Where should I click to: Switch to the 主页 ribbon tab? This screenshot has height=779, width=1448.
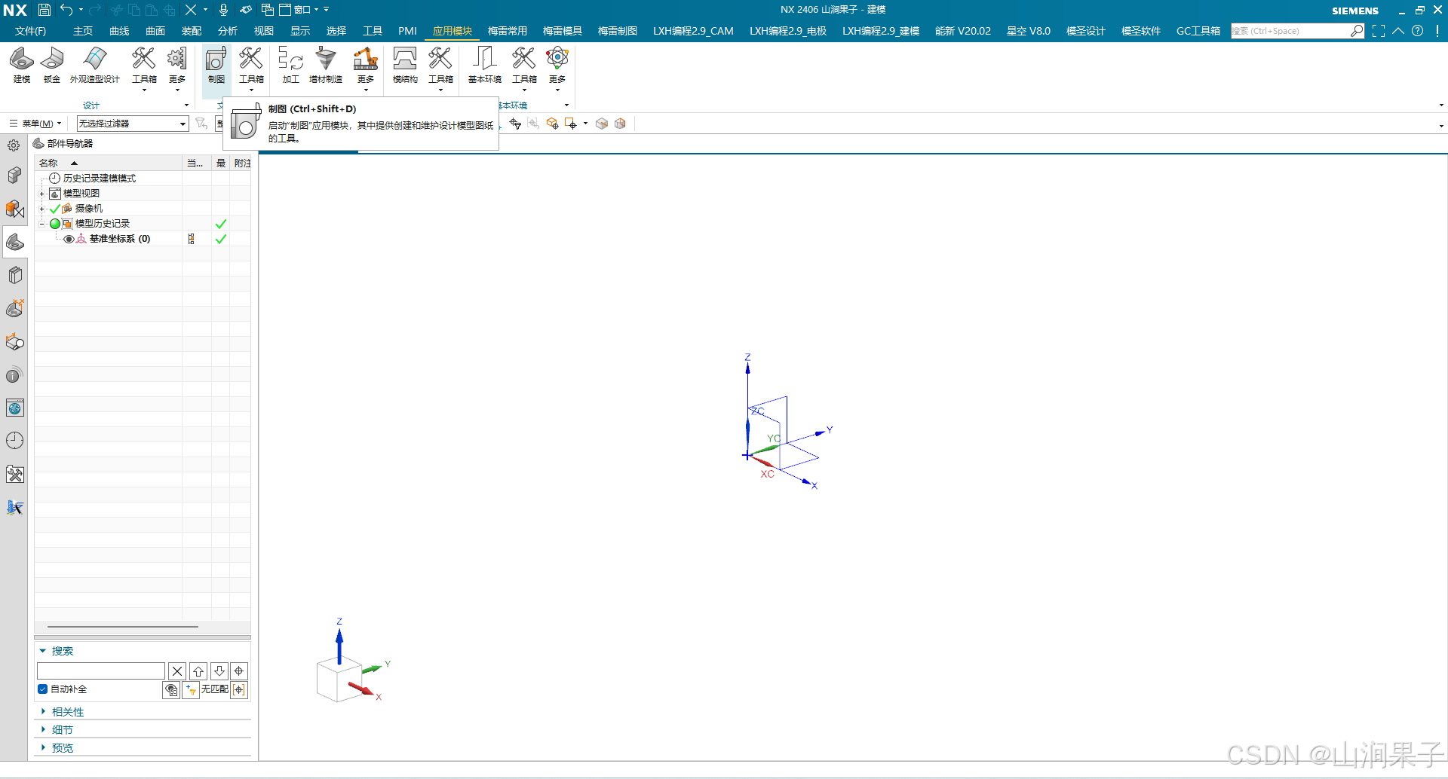tap(83, 31)
